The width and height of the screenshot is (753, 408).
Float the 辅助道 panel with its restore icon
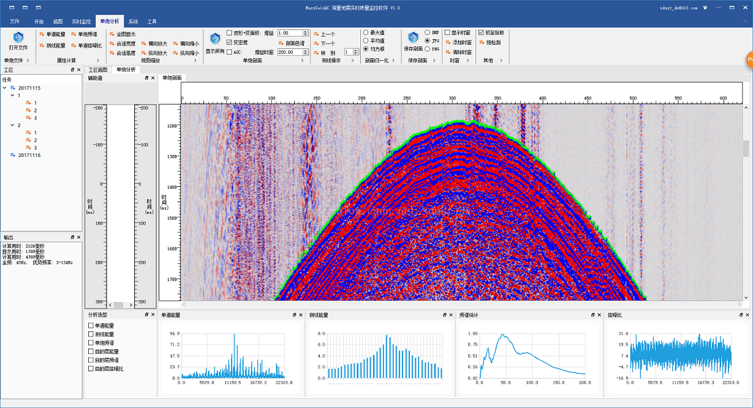(146, 78)
